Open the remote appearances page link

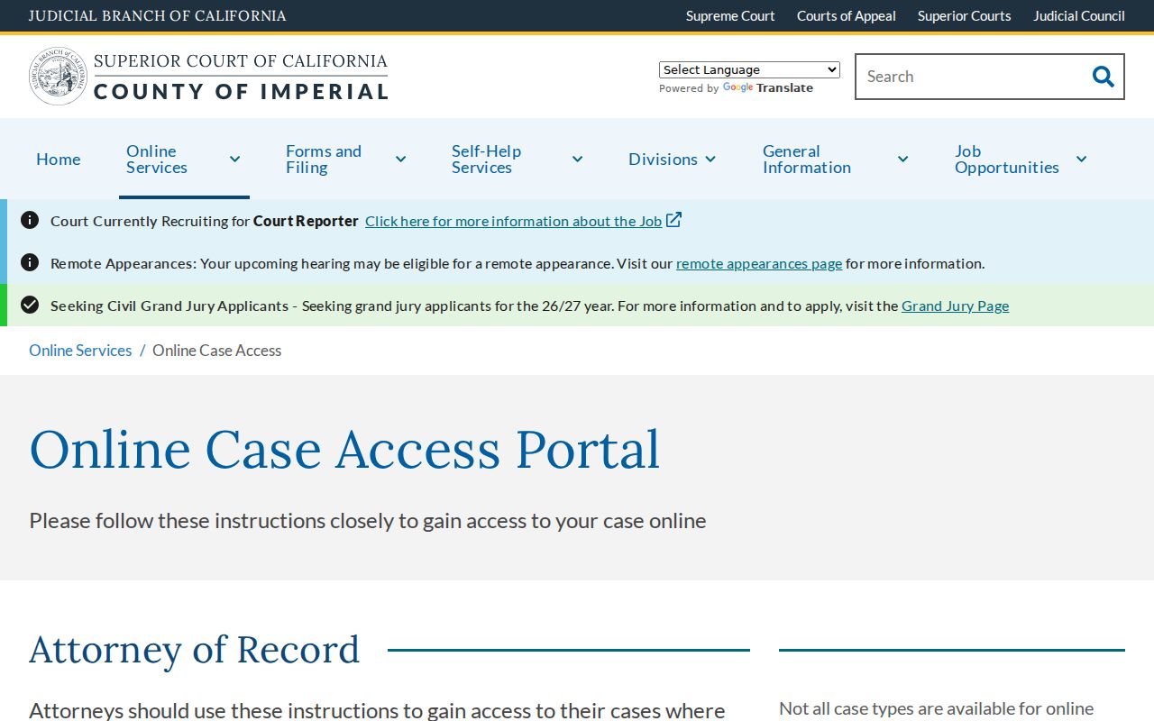point(759,263)
